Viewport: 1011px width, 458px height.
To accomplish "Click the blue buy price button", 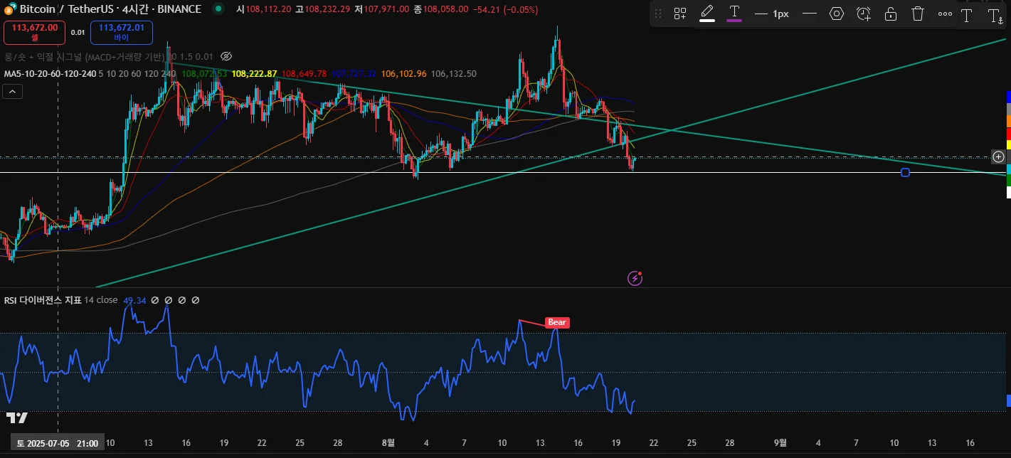I will tap(121, 32).
